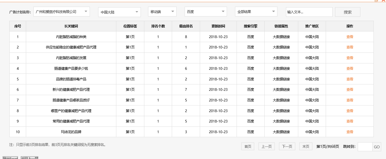The height and width of the screenshot is (159, 386).
Task: Open the 移动端 device type dropdown
Action: coord(162,11)
